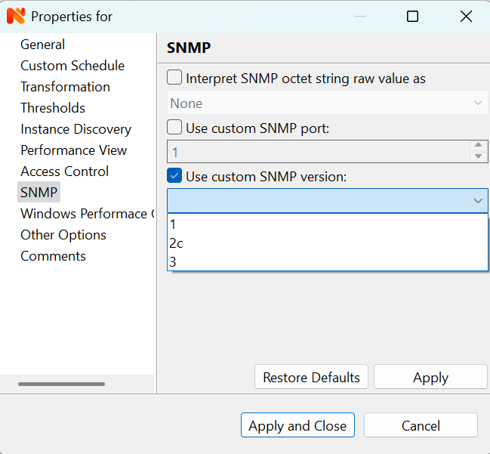
Task: Uncheck Use custom SNMP version
Action: coord(174,175)
